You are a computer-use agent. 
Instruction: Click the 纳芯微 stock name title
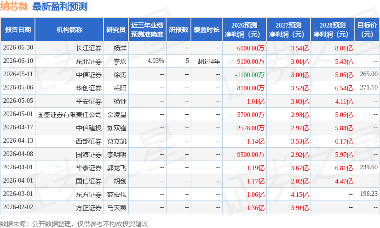[14, 6]
